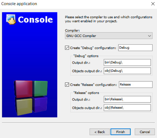This screenshot has width=157, height=138.
Task: Cancel the console application wizard
Action: click(x=145, y=132)
